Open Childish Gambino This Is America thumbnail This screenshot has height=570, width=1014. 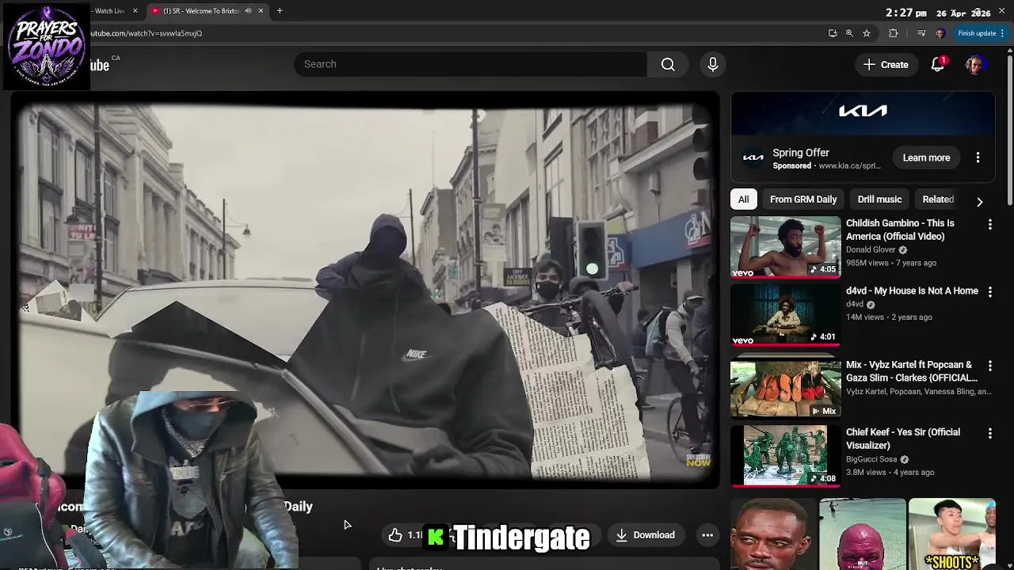[785, 247]
